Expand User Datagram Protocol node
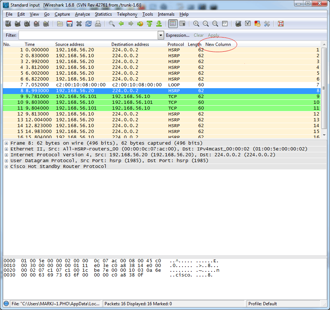The width and height of the screenshot is (330, 310). (6, 161)
